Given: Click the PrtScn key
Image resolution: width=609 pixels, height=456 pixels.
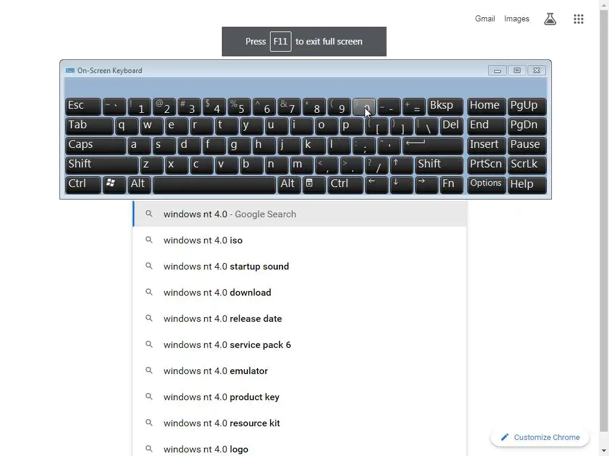Looking at the screenshot, I should click(486, 165).
